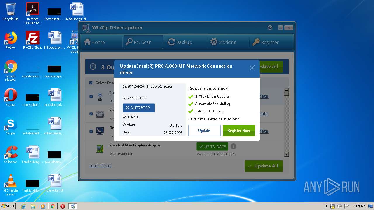Click the Standard VGA Graphics Adapter icon
This screenshot has height=210, width=374.
click(100, 149)
